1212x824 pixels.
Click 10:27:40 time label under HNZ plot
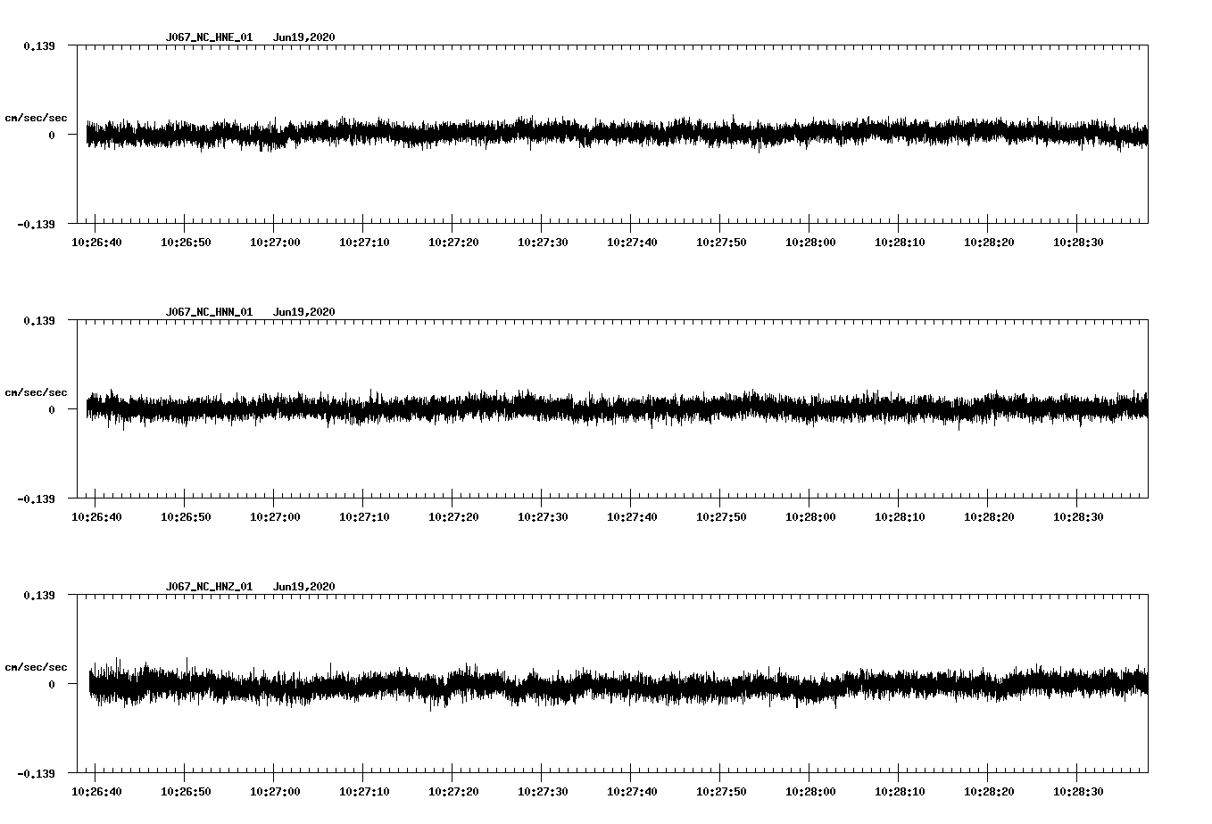coord(632,792)
